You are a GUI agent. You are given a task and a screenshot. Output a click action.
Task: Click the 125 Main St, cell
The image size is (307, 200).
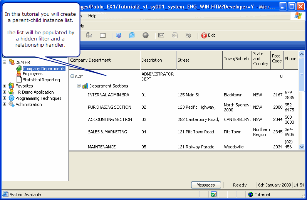pyautogui.click(x=189, y=95)
